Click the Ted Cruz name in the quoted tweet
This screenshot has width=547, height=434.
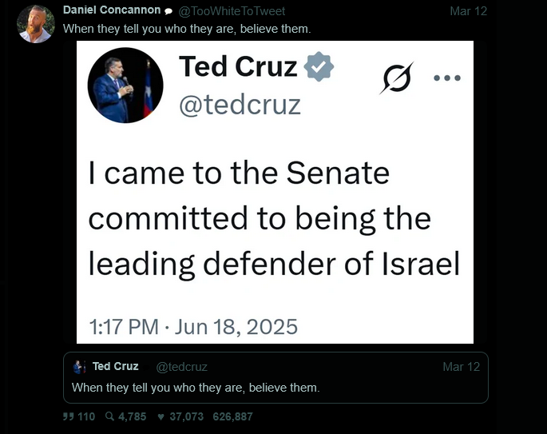(115, 367)
